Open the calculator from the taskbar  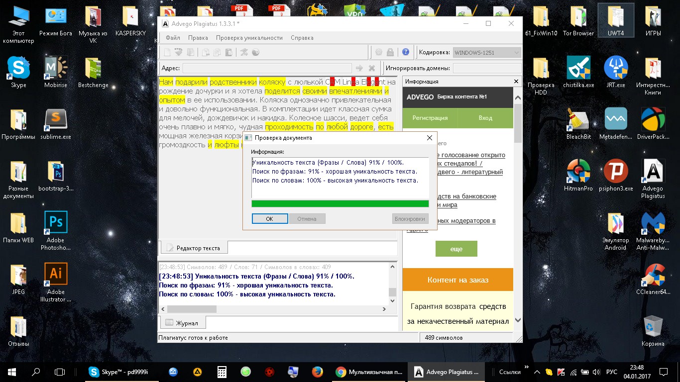click(x=222, y=372)
